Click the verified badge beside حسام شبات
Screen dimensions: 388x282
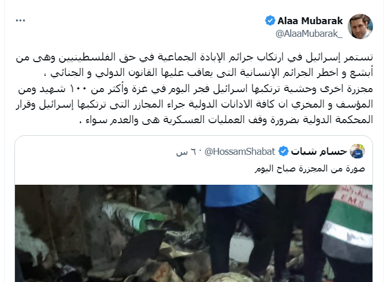(283, 151)
